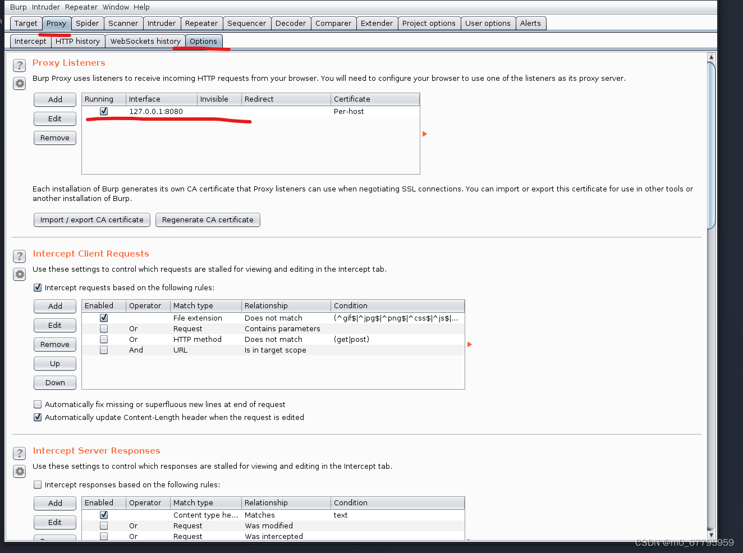
Task: Toggle Intercept requests based on following rules
Action: tap(38, 287)
